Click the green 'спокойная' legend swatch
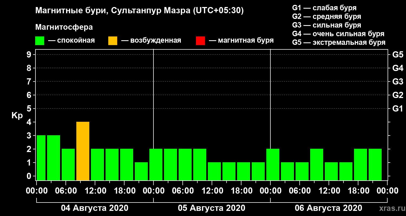The height and width of the screenshot is (216, 406). pyautogui.click(x=40, y=41)
